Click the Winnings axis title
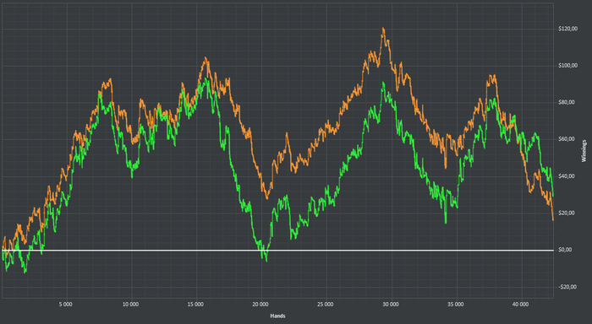592x324 pixels. tap(584, 151)
